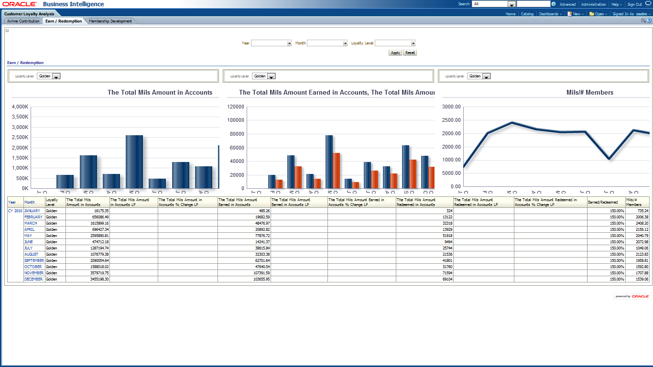Click the JANUARY month link in the table
653x367 pixels.
coord(32,211)
